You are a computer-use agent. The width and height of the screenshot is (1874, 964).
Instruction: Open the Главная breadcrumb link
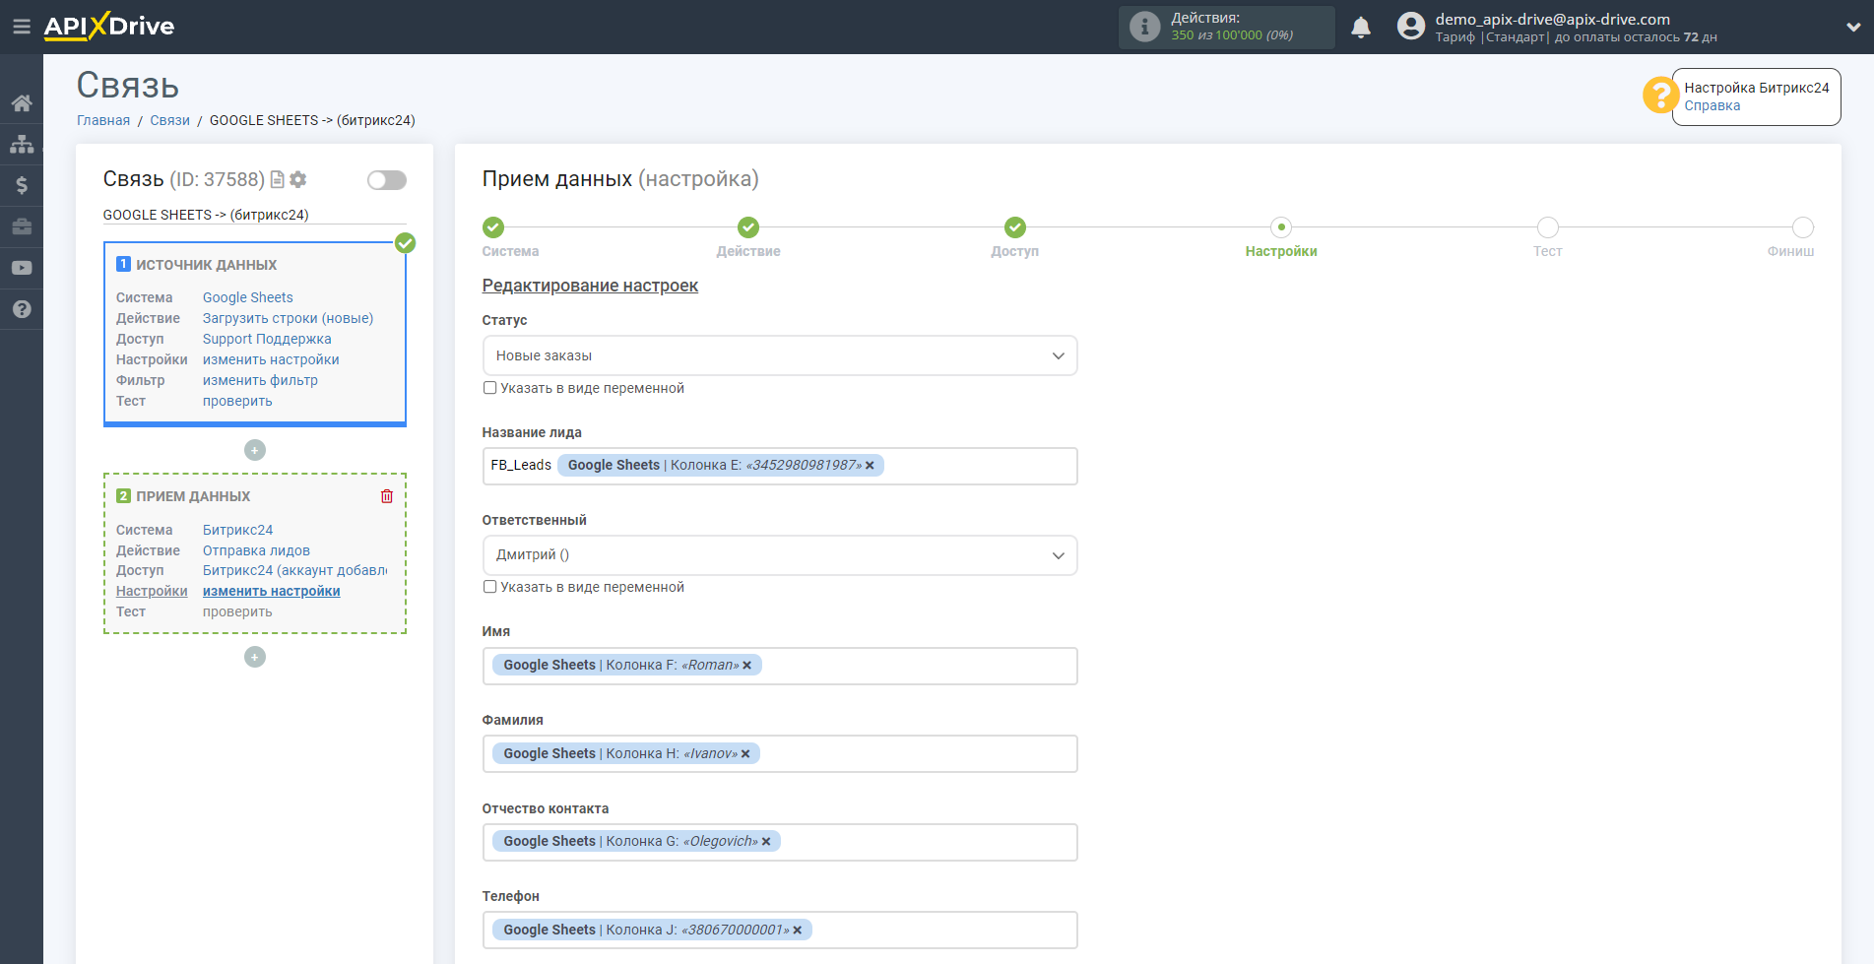(103, 120)
